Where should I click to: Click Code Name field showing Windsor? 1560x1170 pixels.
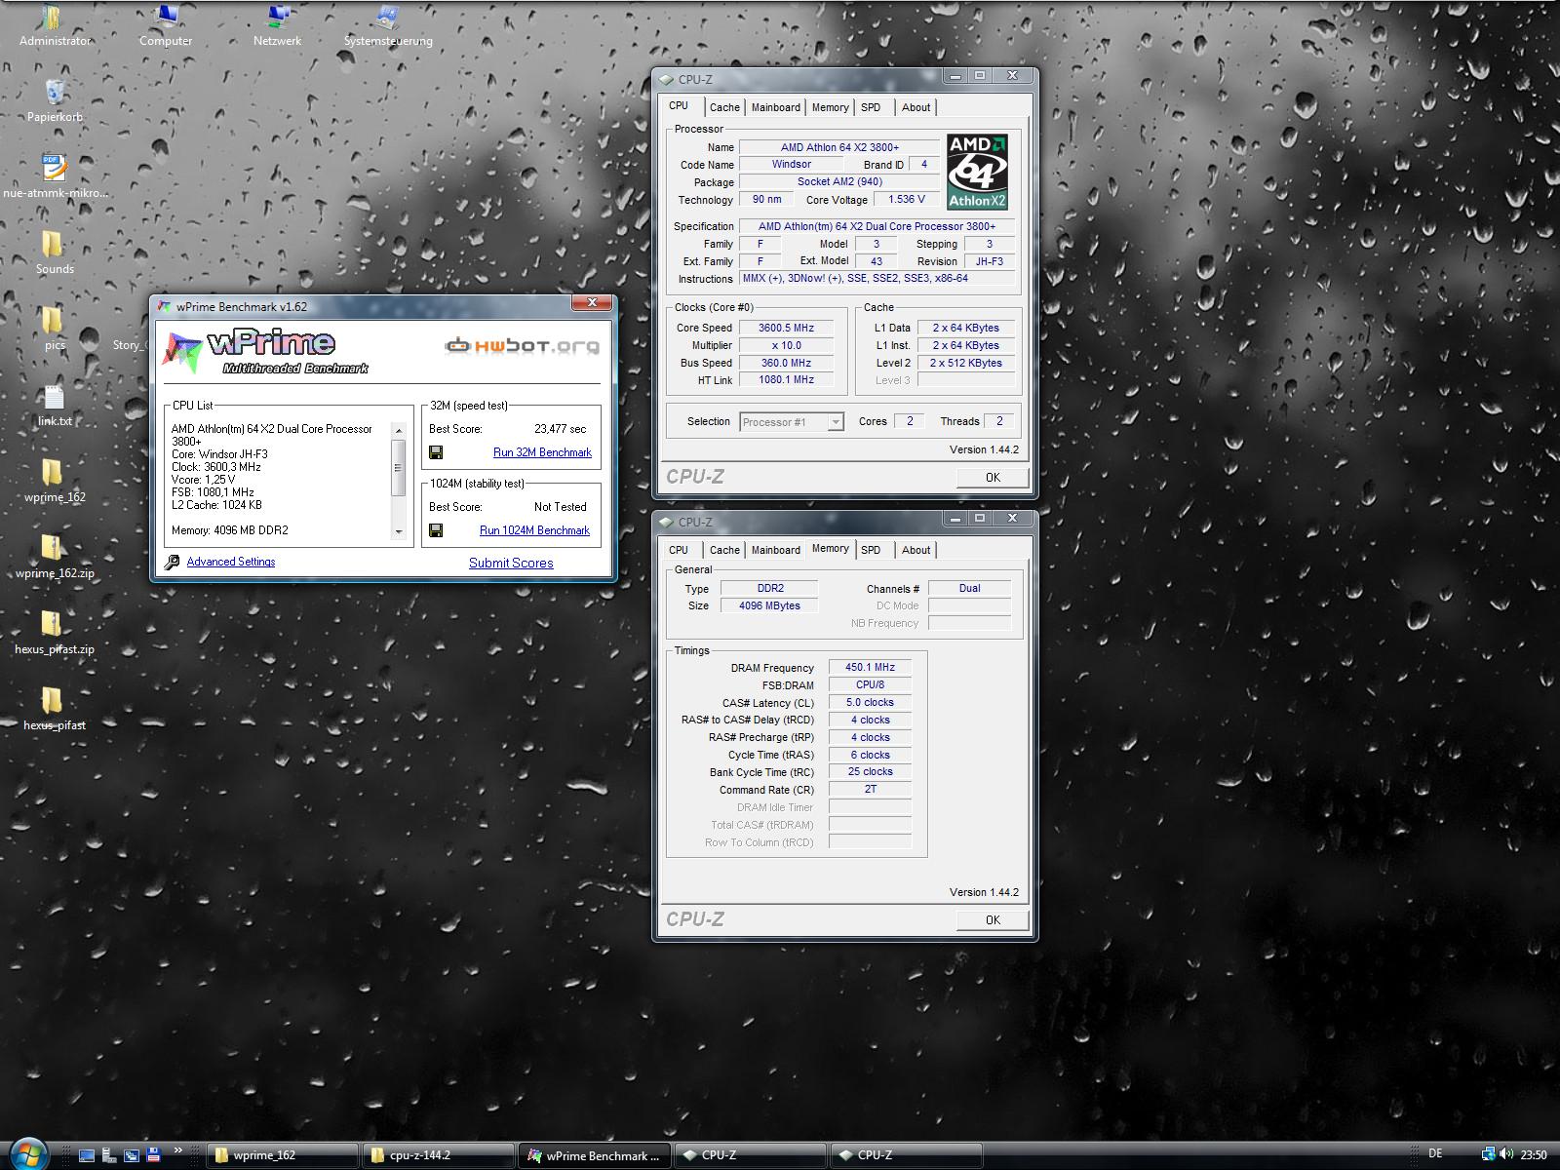pyautogui.click(x=791, y=165)
